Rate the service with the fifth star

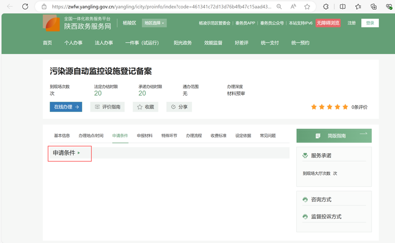coord(345,107)
